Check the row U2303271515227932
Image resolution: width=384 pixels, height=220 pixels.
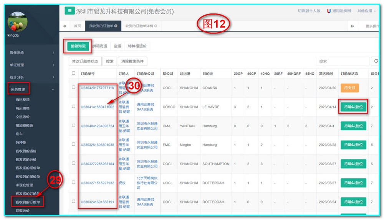[73, 182]
